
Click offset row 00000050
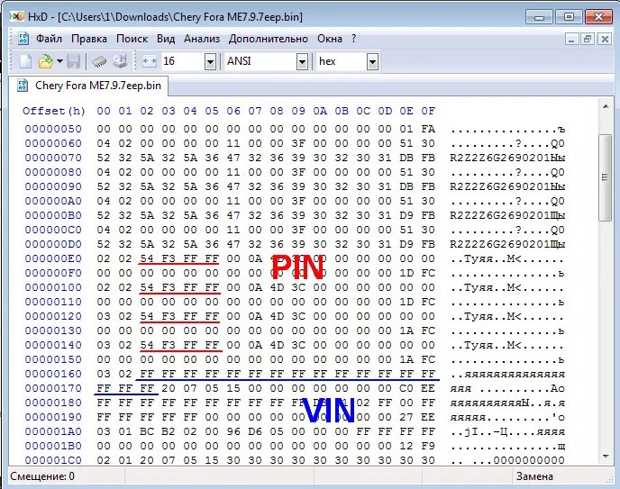tap(53, 129)
